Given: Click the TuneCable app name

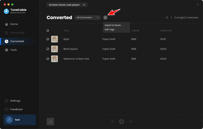Looking at the screenshot, I should [18, 10].
